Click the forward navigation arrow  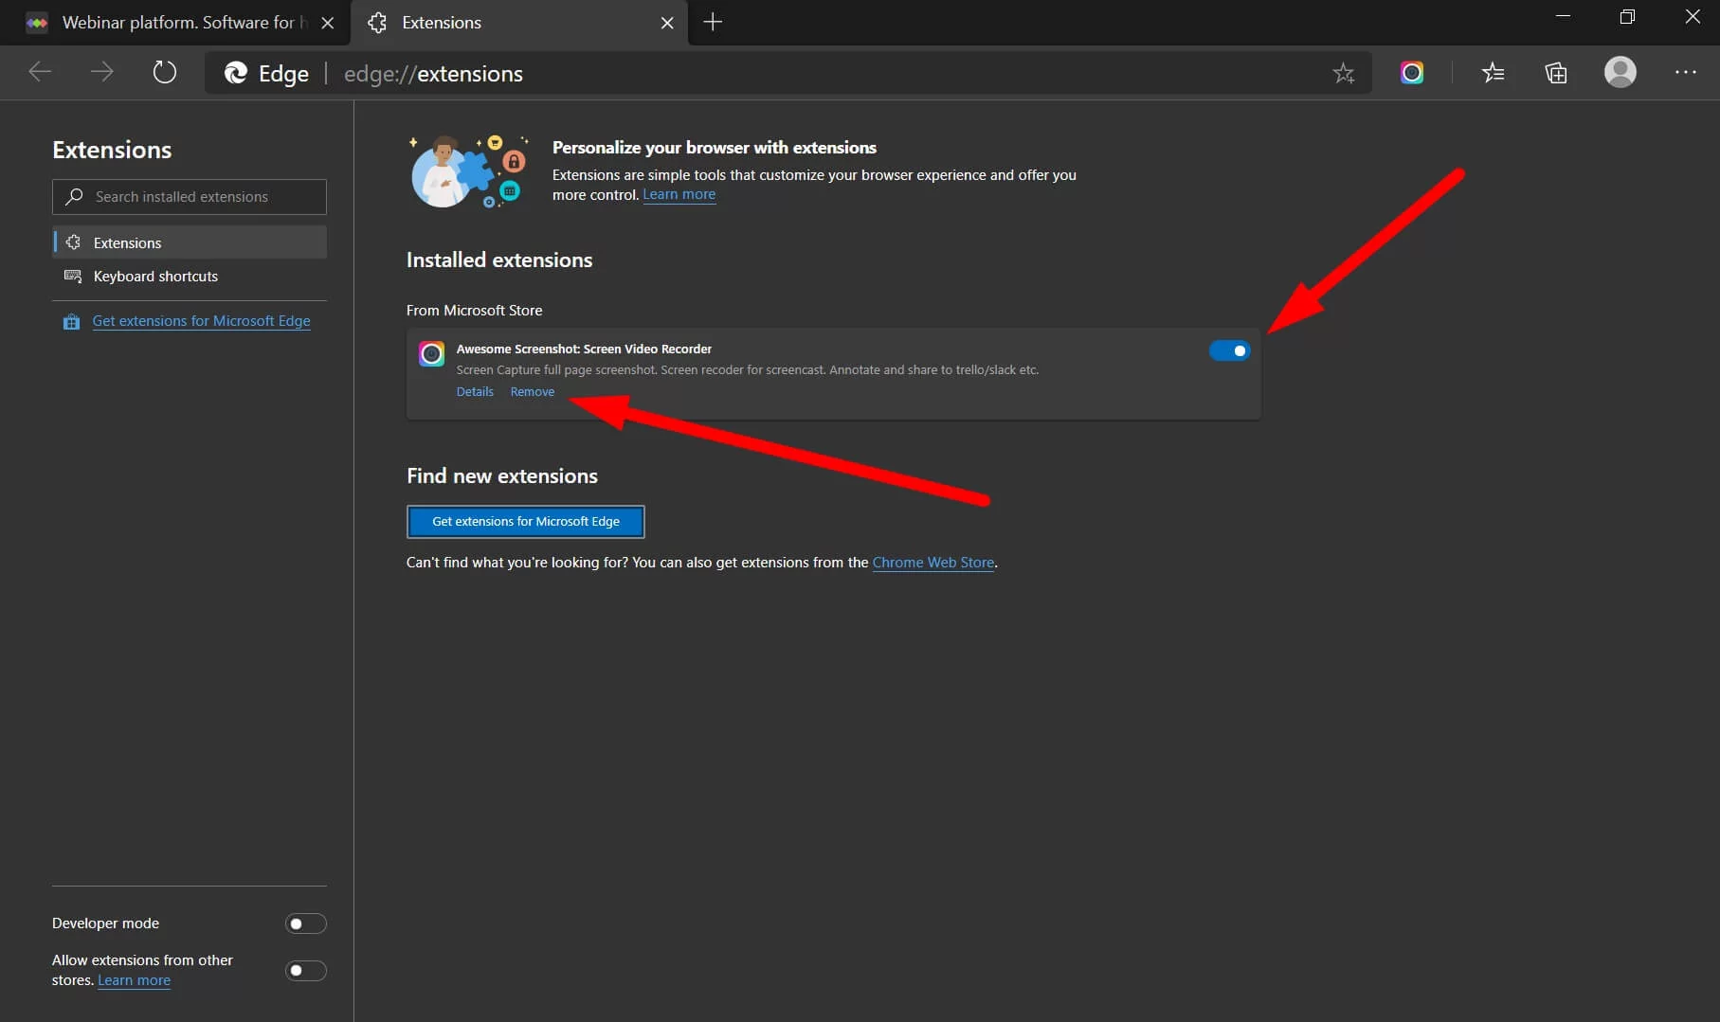coord(101,72)
